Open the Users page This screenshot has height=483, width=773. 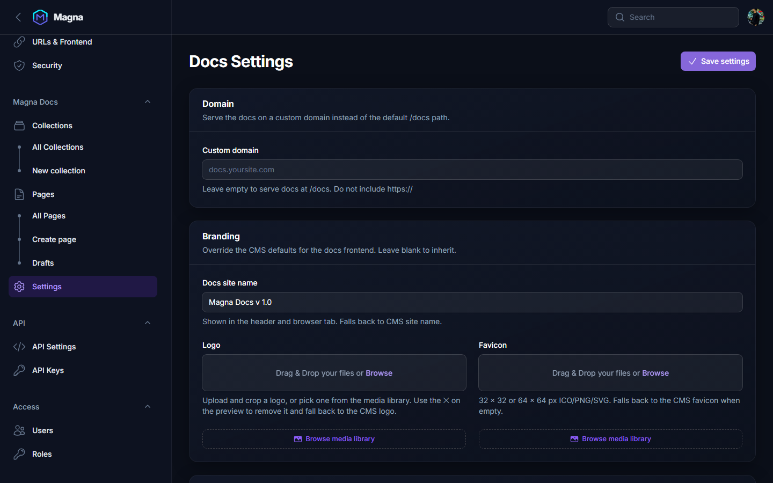(83, 430)
